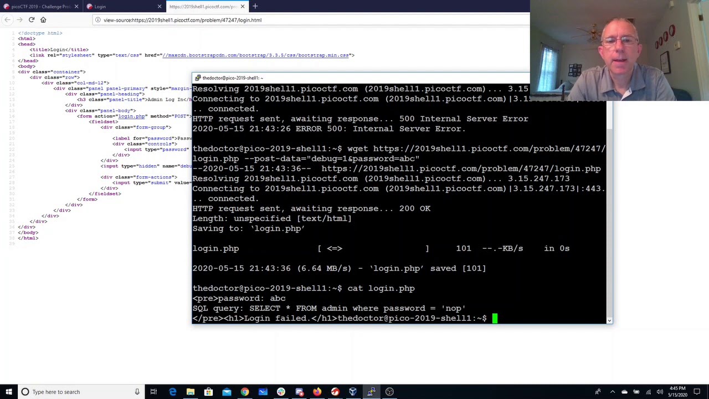Switch to PuTTY taskbar button
709x399 pixels.
click(371, 392)
